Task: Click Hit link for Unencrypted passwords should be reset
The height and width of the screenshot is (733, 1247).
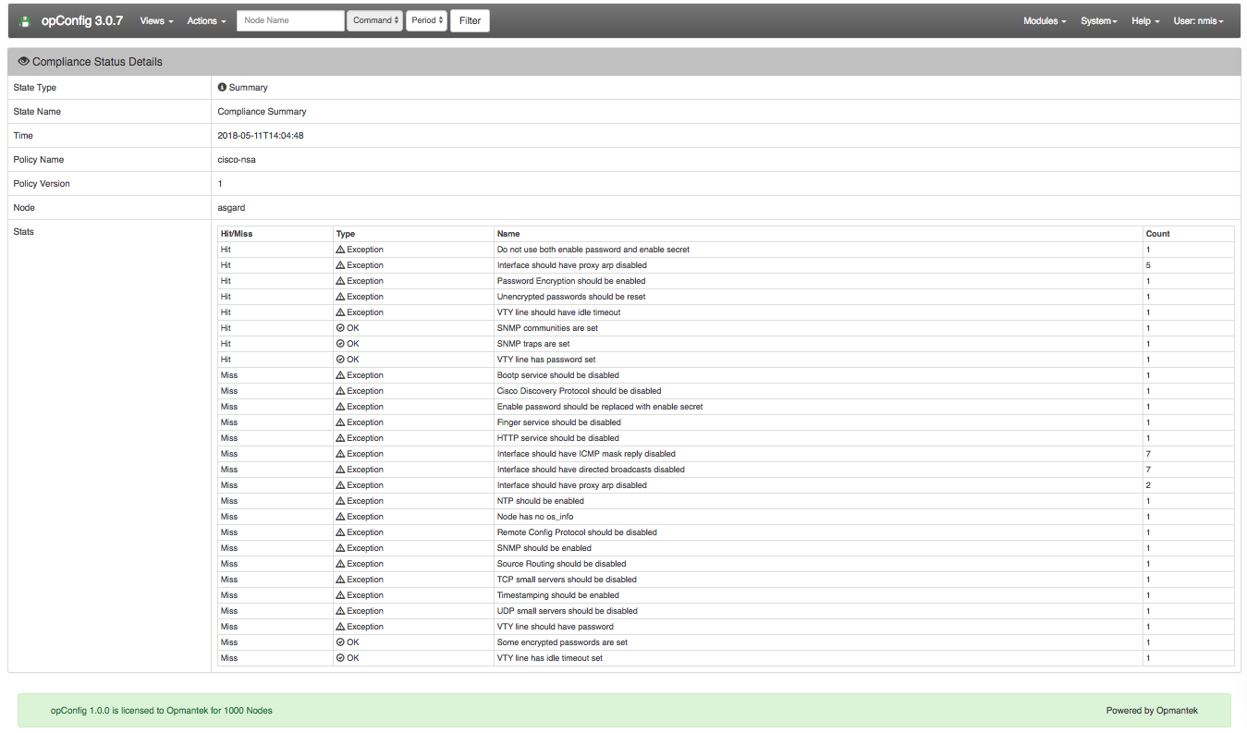Action: click(x=226, y=297)
